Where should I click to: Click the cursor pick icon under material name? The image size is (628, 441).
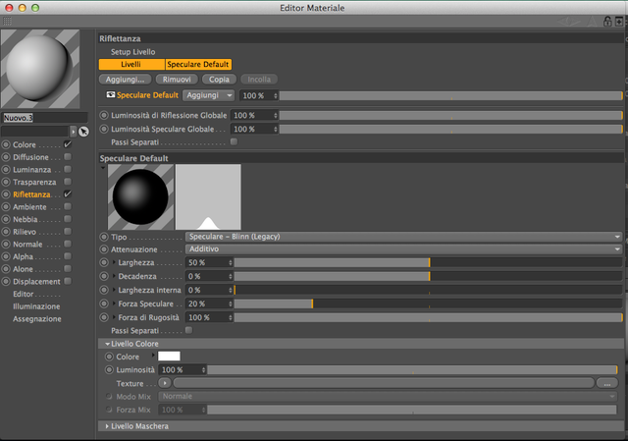(83, 132)
